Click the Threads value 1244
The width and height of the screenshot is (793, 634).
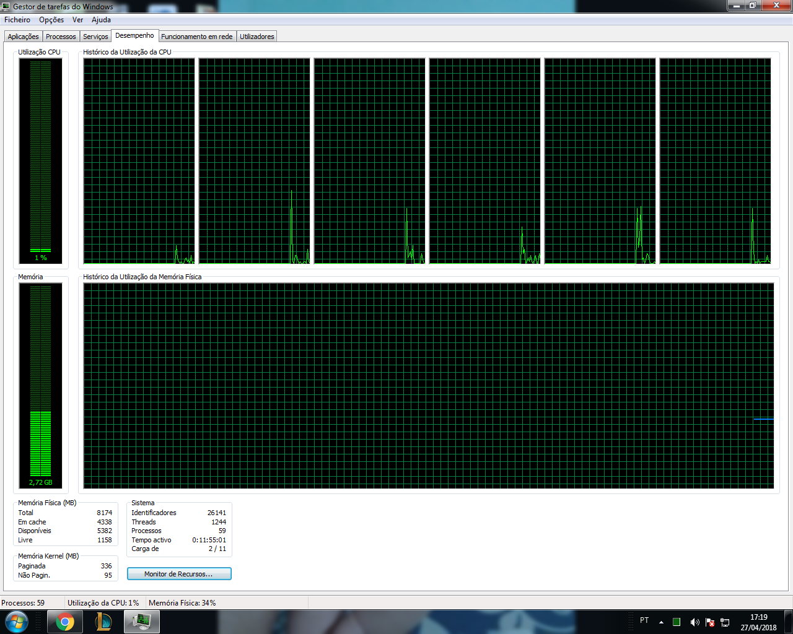pyautogui.click(x=218, y=522)
